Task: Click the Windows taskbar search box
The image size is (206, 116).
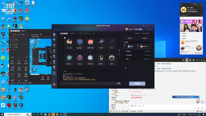Action: click(18, 114)
